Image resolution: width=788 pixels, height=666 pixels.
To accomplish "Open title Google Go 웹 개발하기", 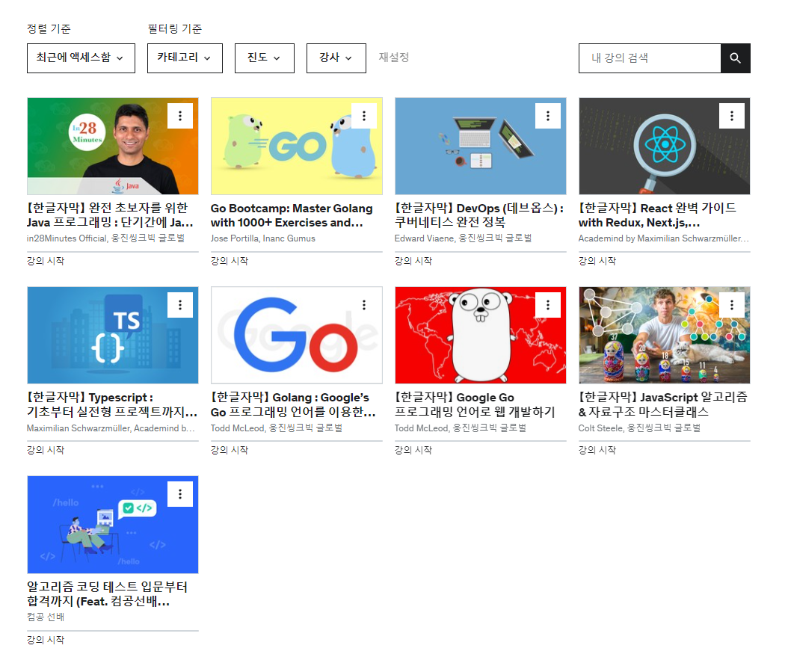I will (475, 404).
